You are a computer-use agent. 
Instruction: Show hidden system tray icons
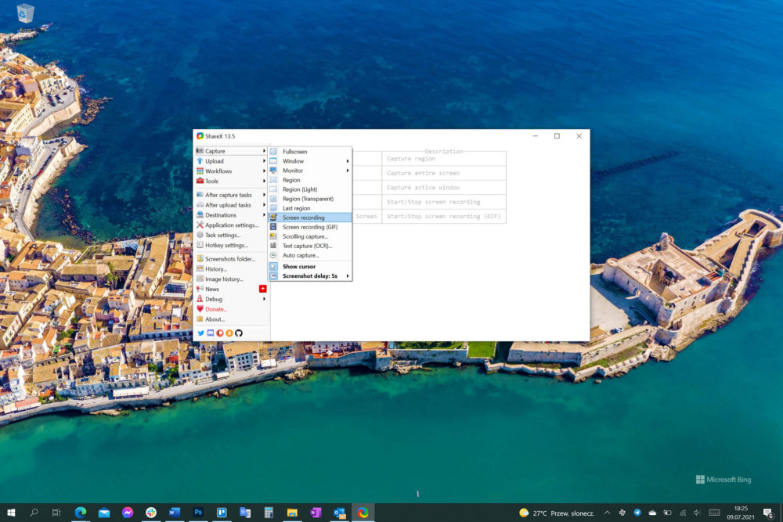pyautogui.click(x=608, y=513)
